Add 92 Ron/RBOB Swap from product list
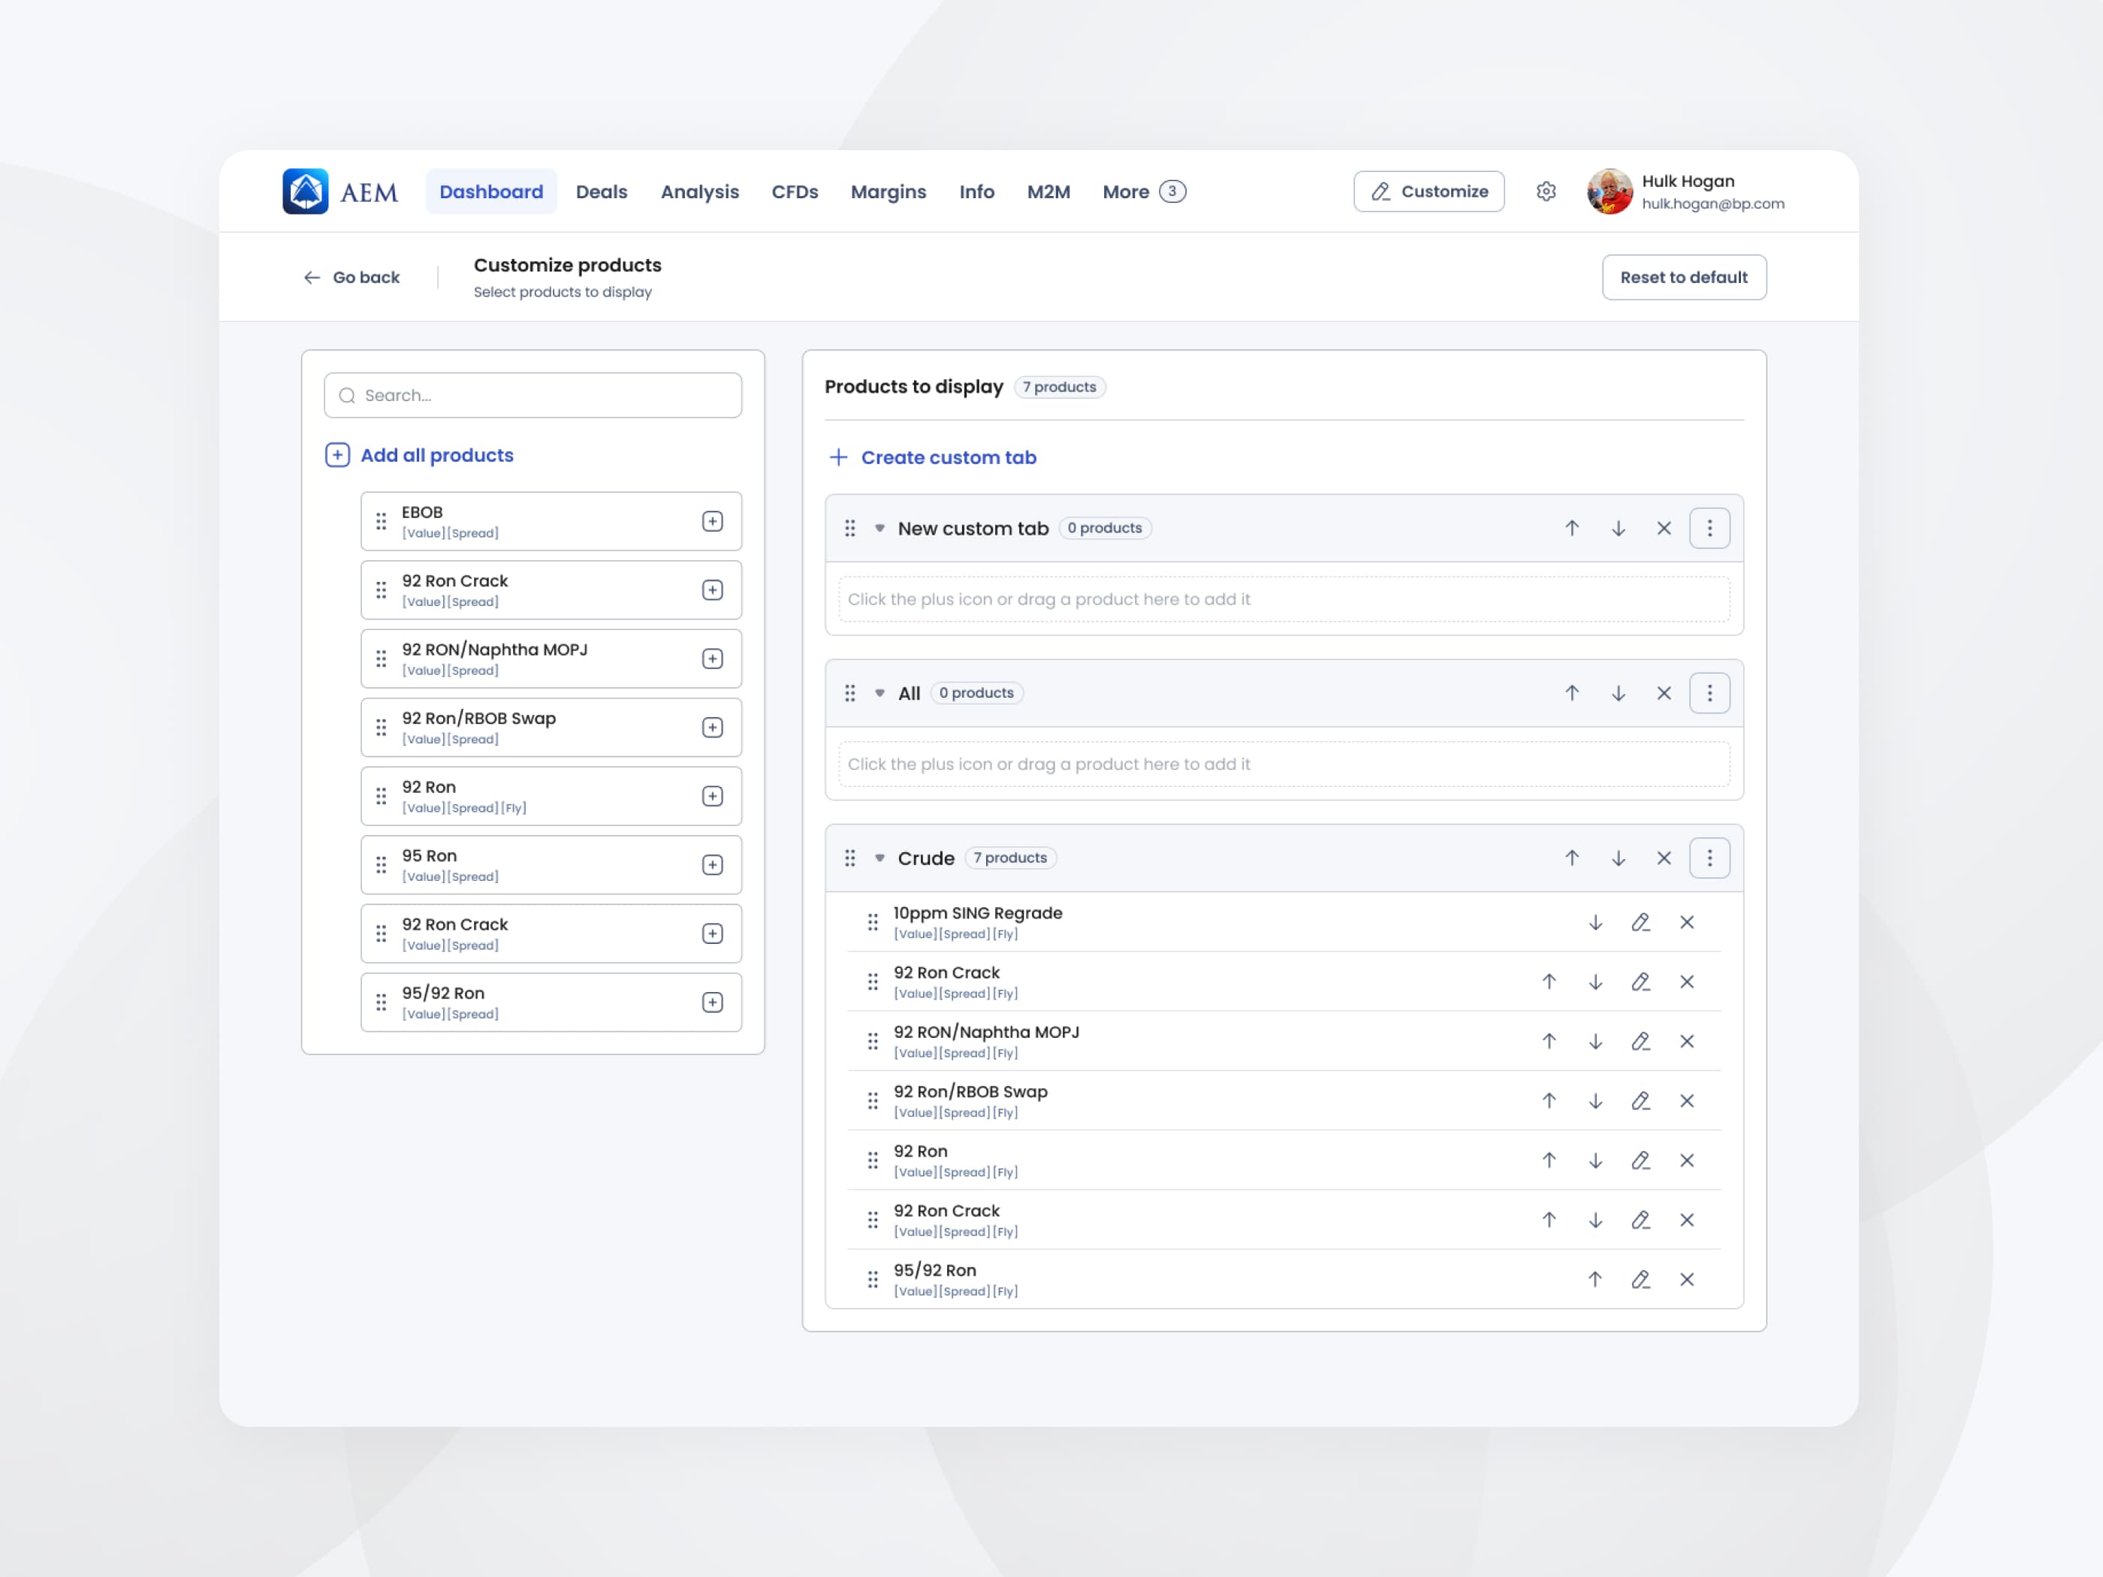This screenshot has height=1577, width=2103. click(x=712, y=727)
